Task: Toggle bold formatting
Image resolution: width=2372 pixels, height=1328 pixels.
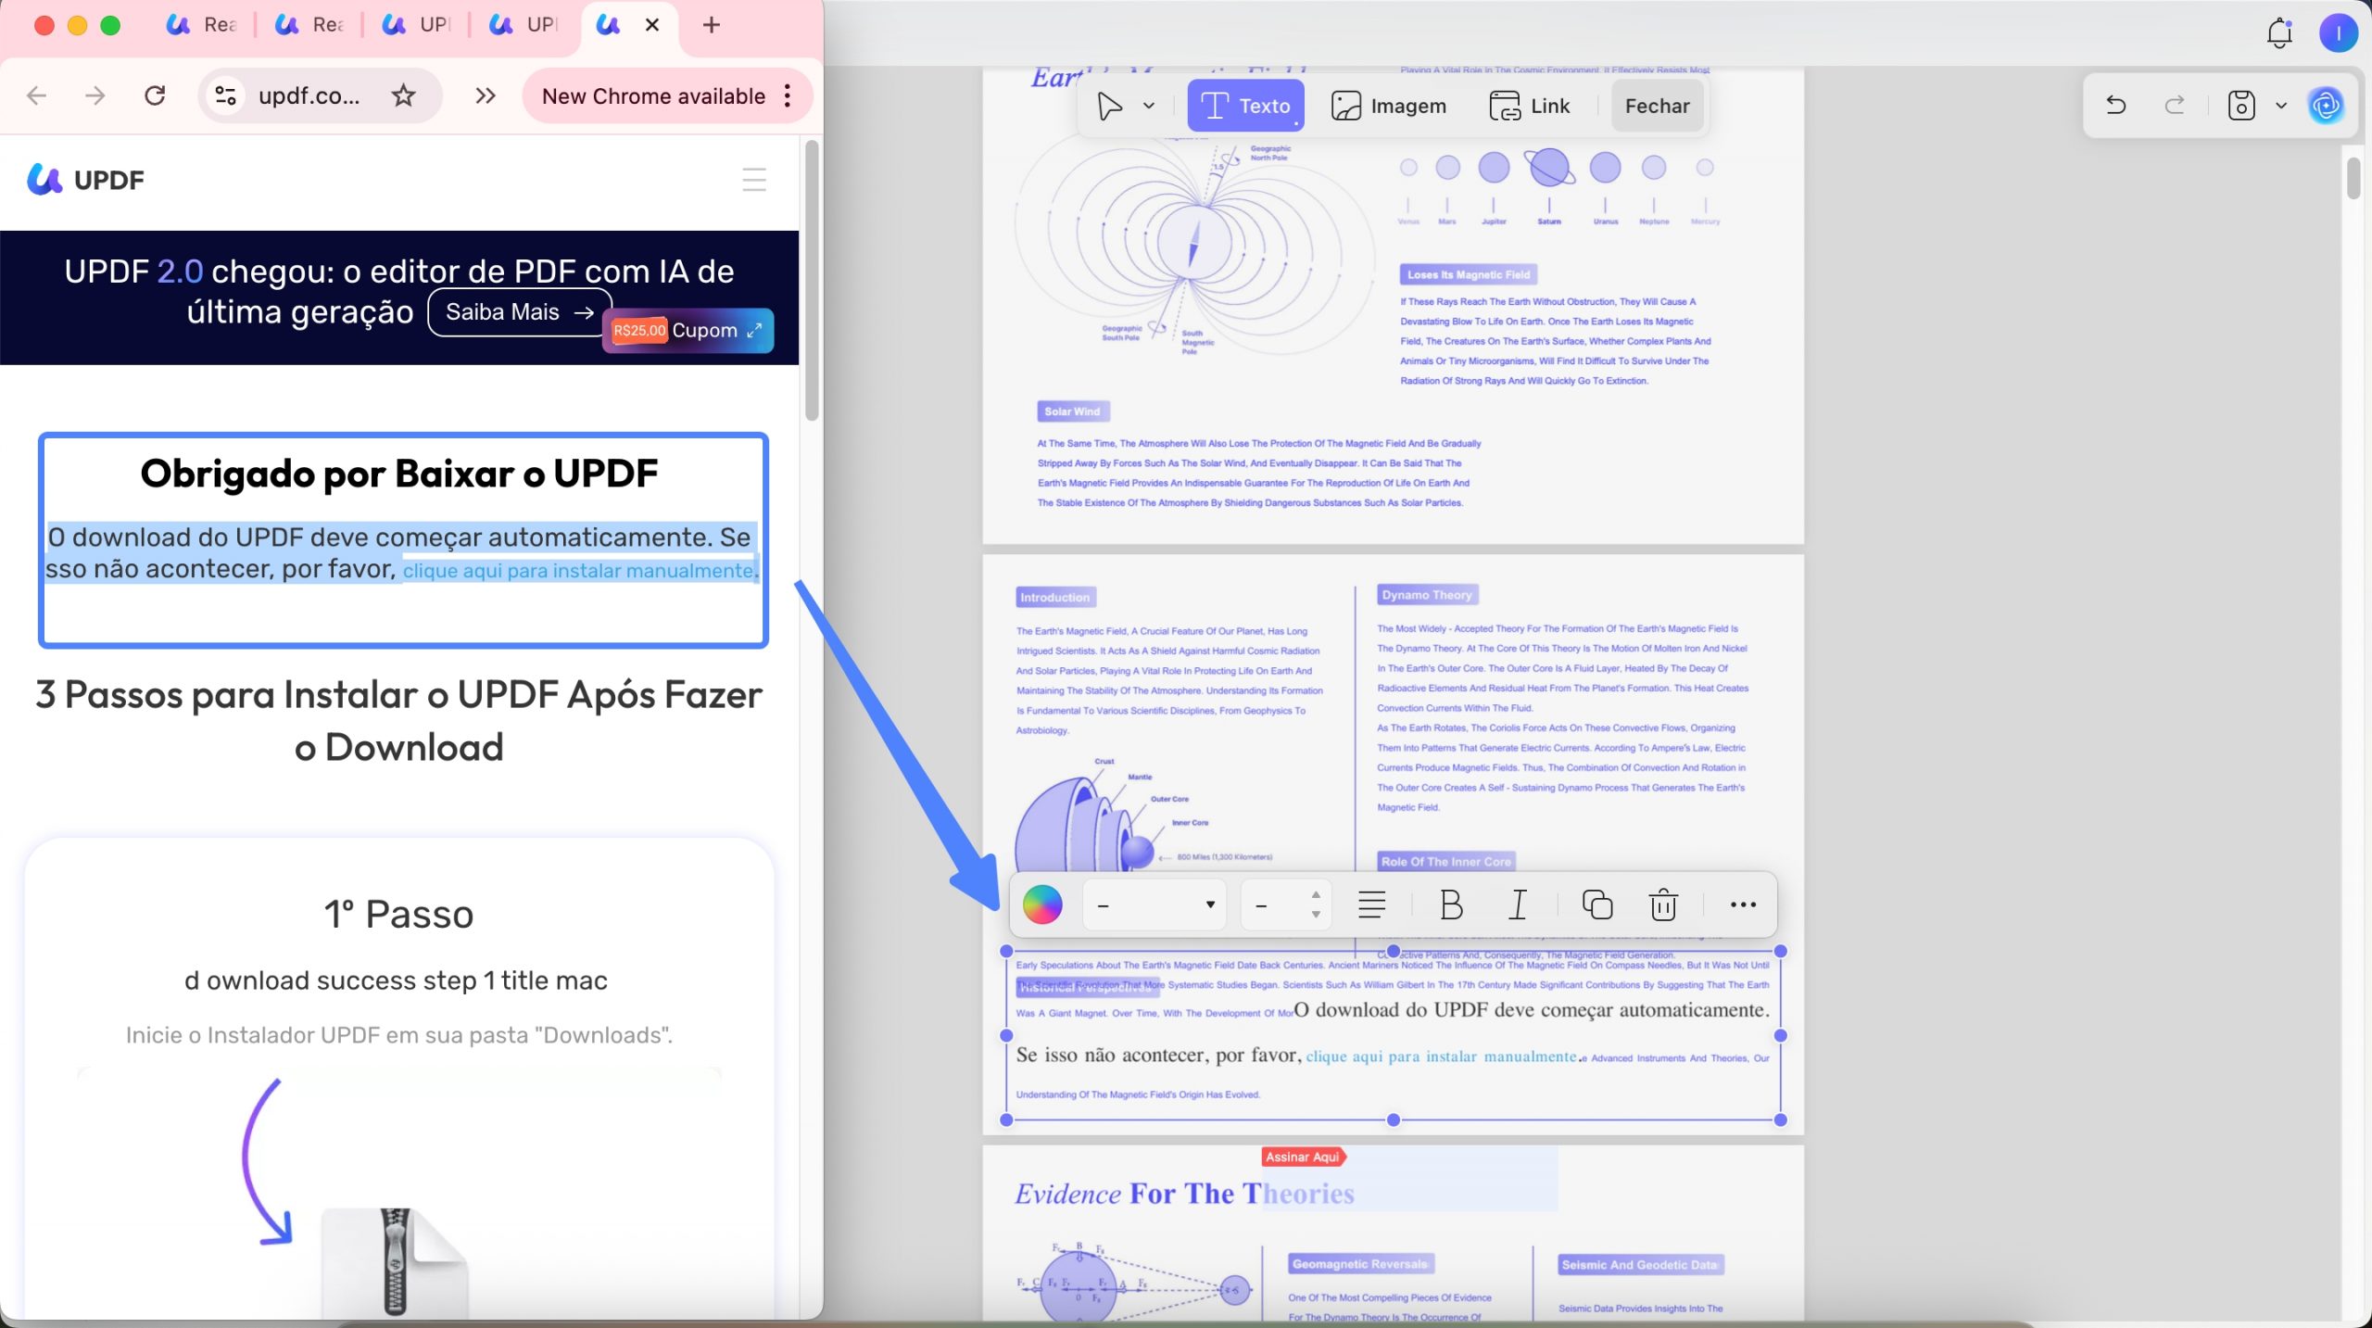Action: (x=1451, y=904)
